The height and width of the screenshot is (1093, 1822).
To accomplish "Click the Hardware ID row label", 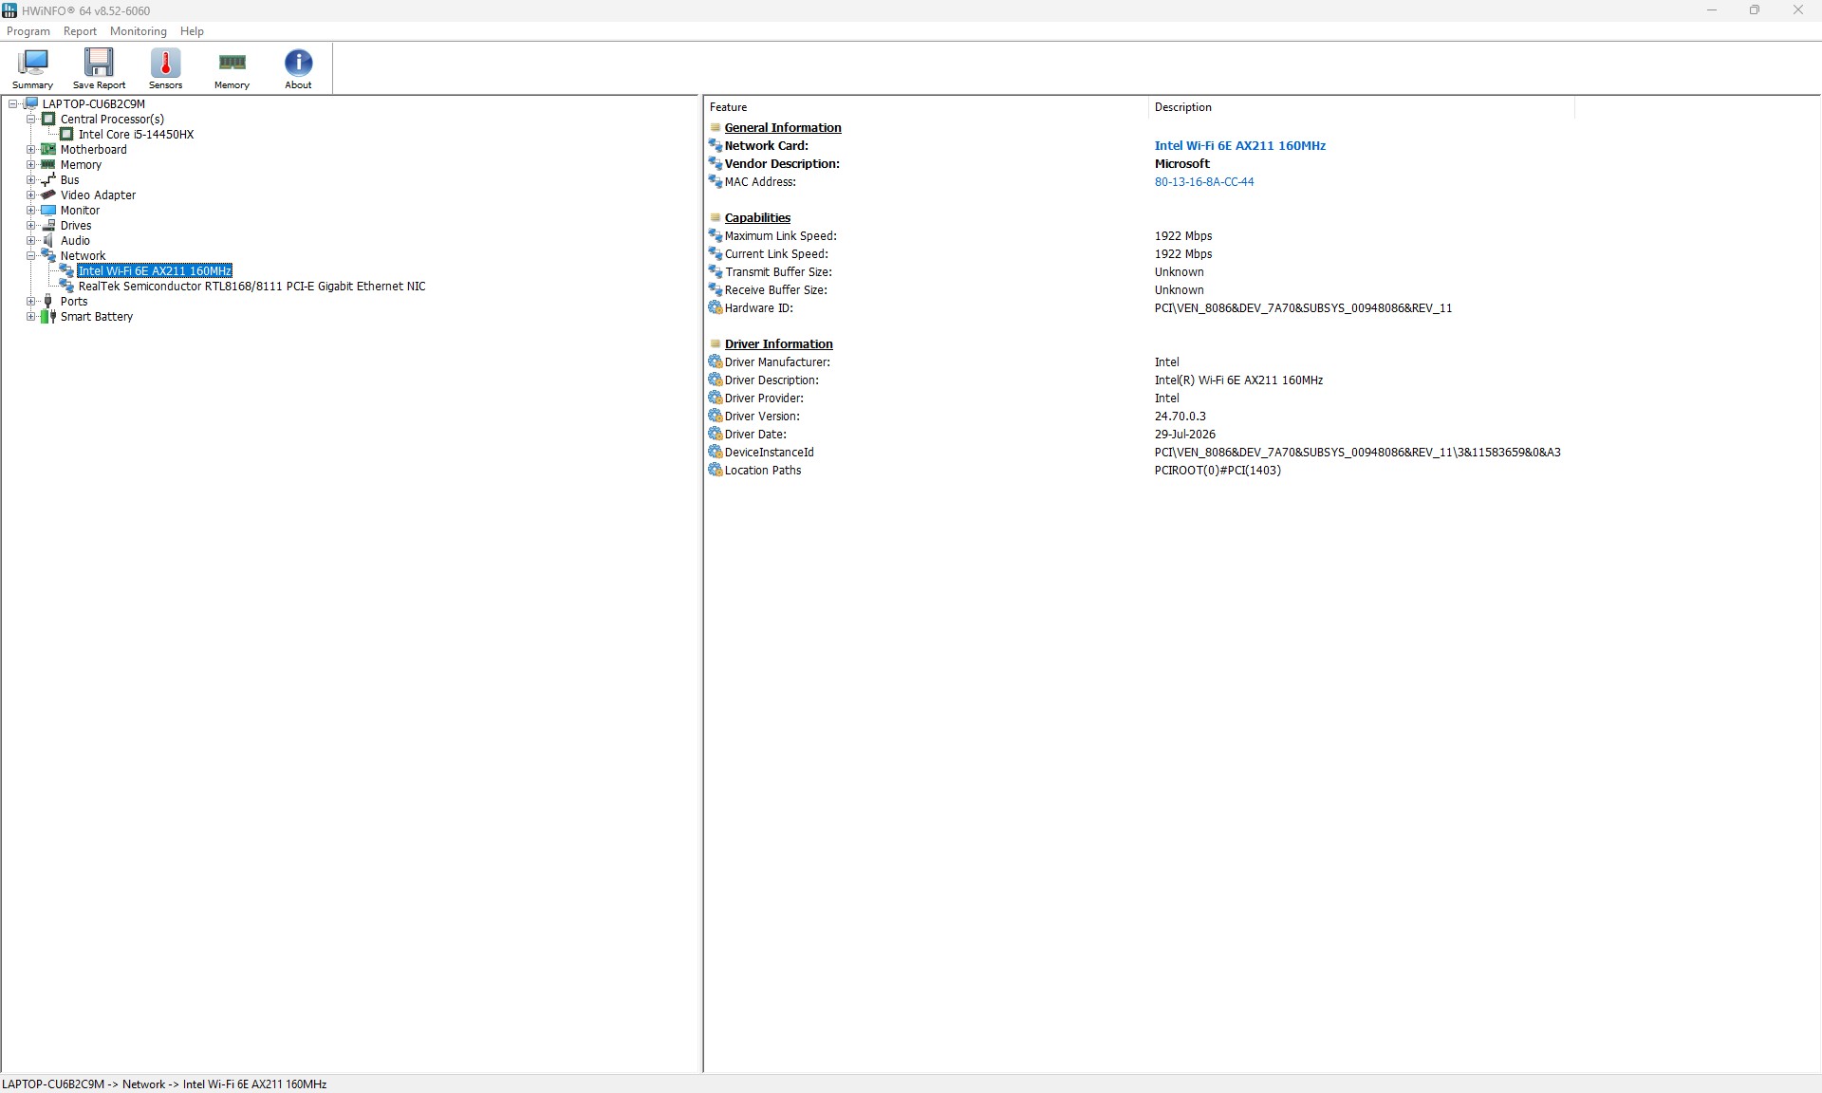I will tap(758, 307).
